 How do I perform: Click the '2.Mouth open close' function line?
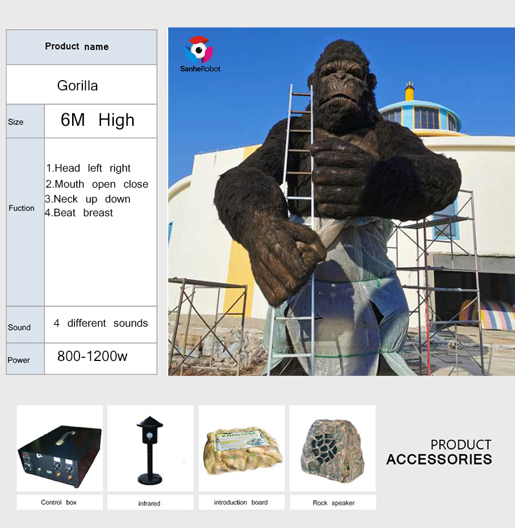[97, 184]
